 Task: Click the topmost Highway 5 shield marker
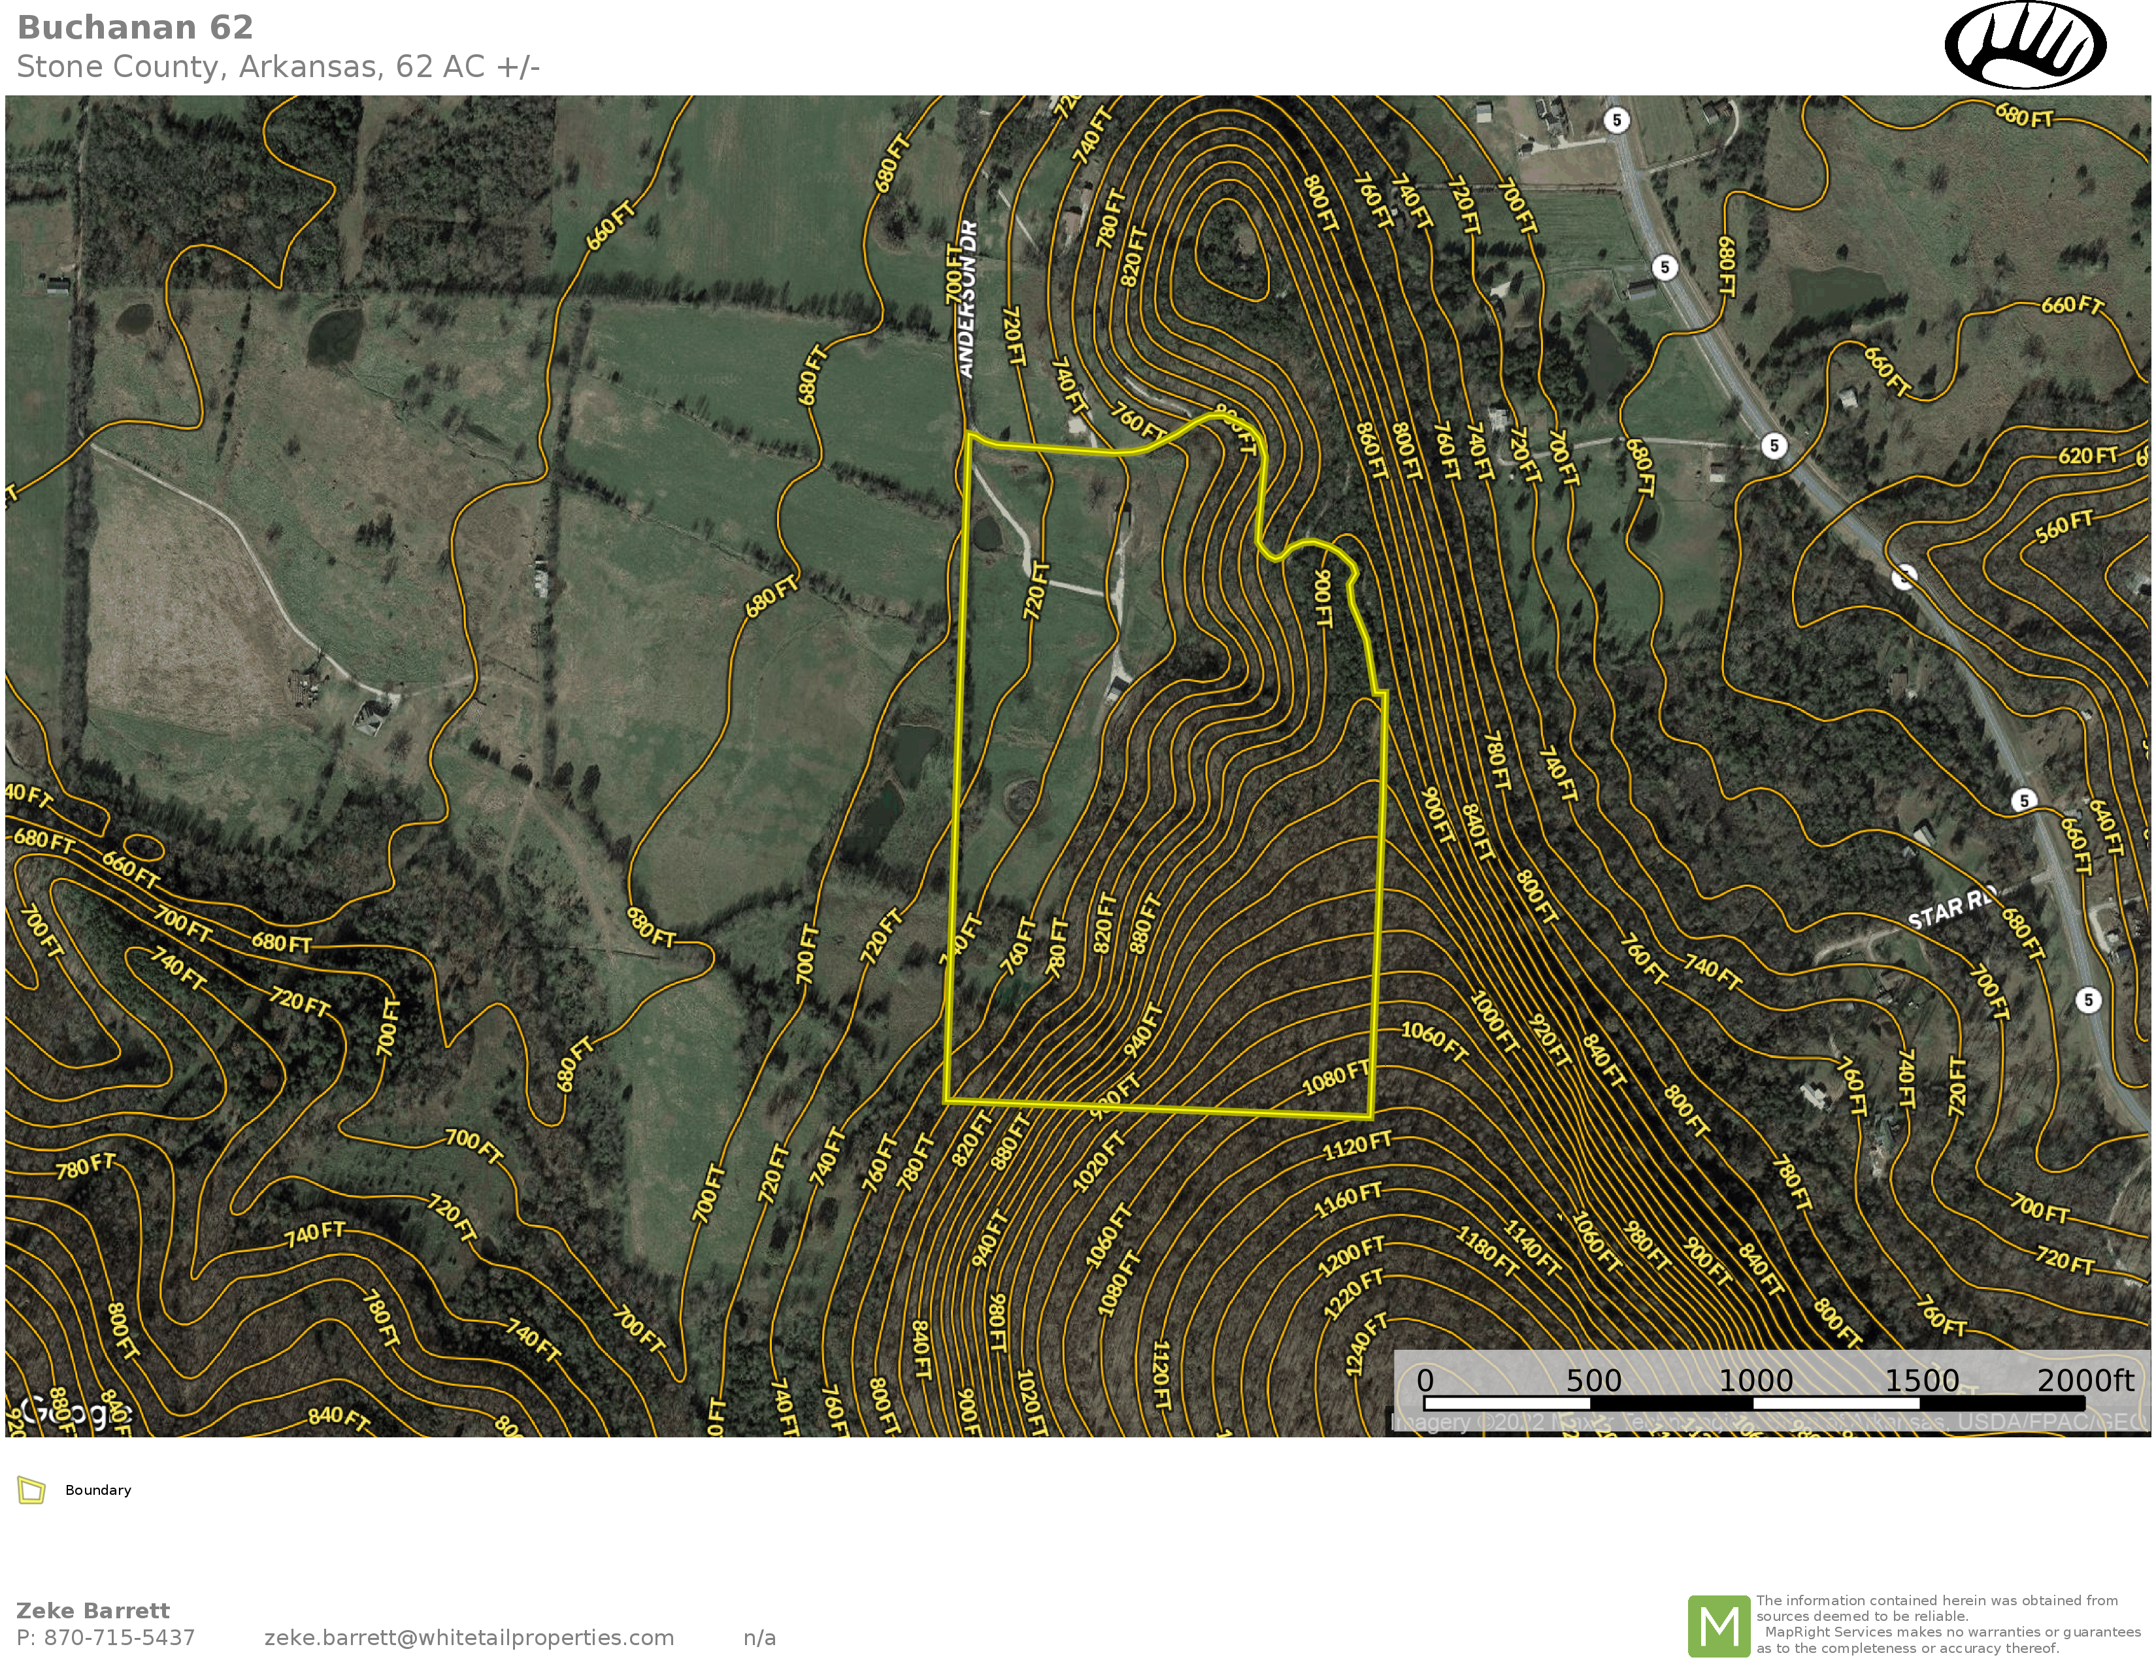click(x=1616, y=120)
